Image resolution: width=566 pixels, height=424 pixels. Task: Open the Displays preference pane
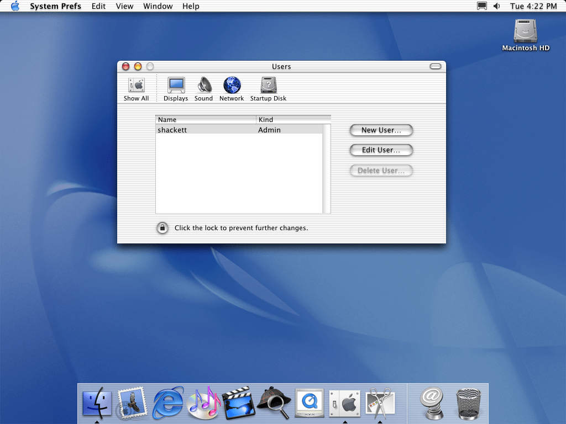coord(176,88)
